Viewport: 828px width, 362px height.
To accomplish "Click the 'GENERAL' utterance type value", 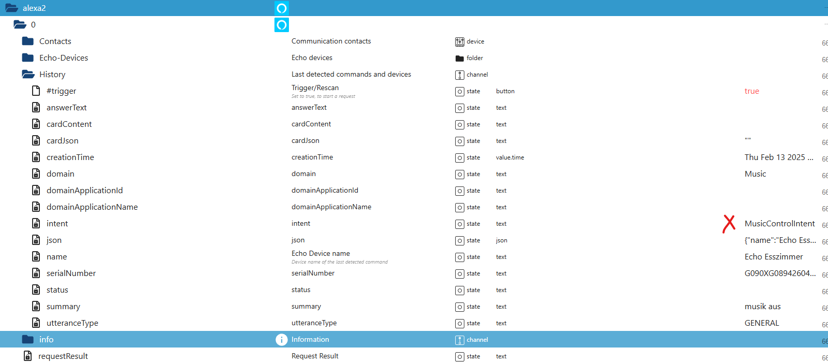I will tap(762, 323).
